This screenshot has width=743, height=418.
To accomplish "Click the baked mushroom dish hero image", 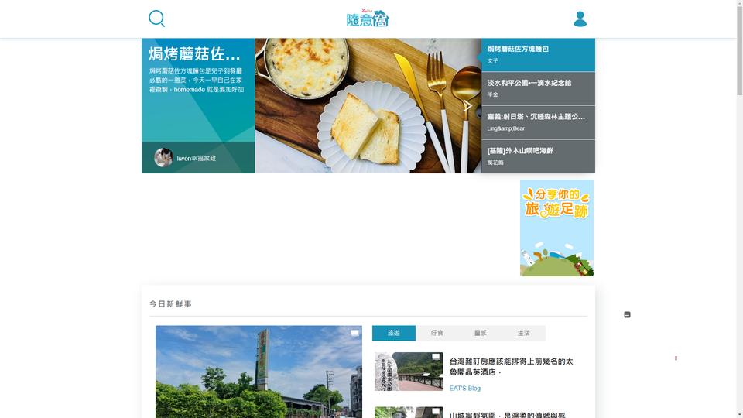I will (368, 106).
